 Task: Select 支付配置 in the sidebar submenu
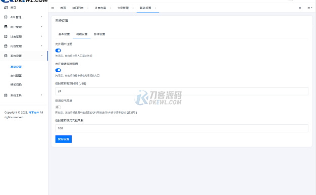point(16,76)
